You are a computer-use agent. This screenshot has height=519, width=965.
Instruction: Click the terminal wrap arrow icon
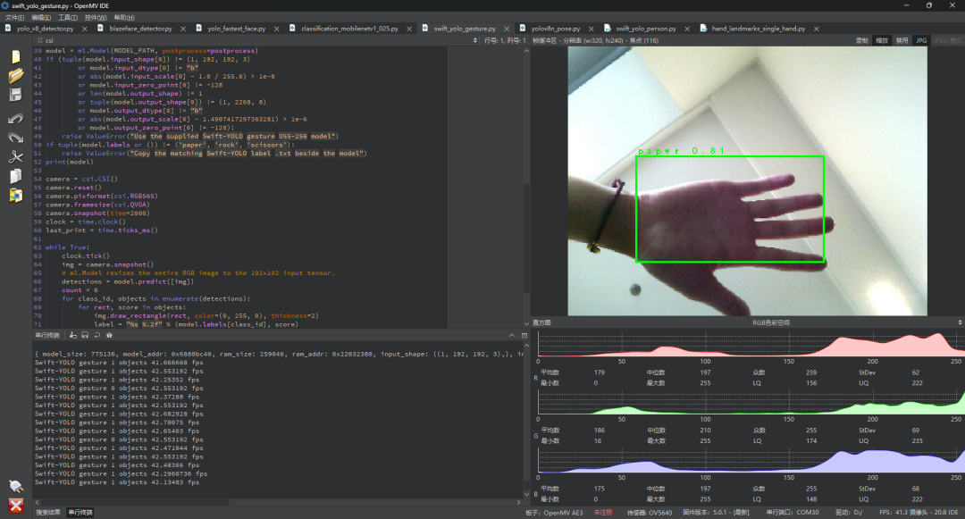(97, 335)
